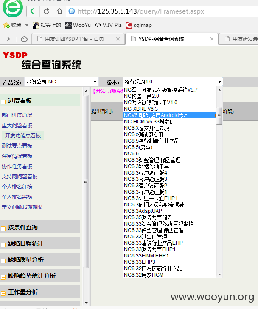Click the tab list toggle arrow icon
This screenshot has height=309, width=258.
coord(8,39)
